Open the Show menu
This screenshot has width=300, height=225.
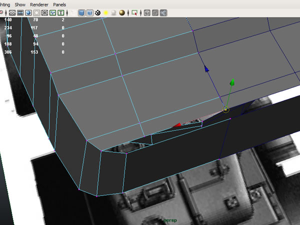tap(20, 4)
